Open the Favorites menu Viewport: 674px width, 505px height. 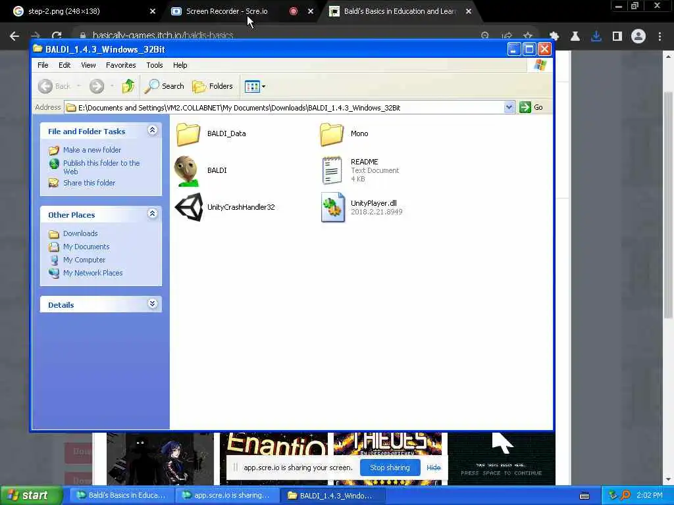coord(121,65)
